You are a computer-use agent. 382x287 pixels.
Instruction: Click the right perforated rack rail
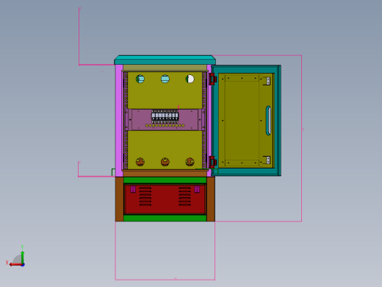[x=203, y=121]
